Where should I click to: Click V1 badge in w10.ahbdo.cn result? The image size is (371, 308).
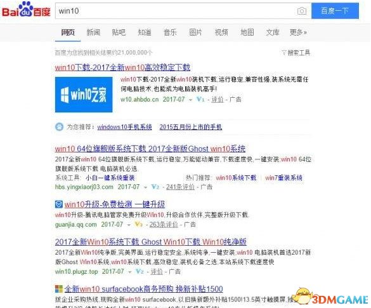click(200, 100)
